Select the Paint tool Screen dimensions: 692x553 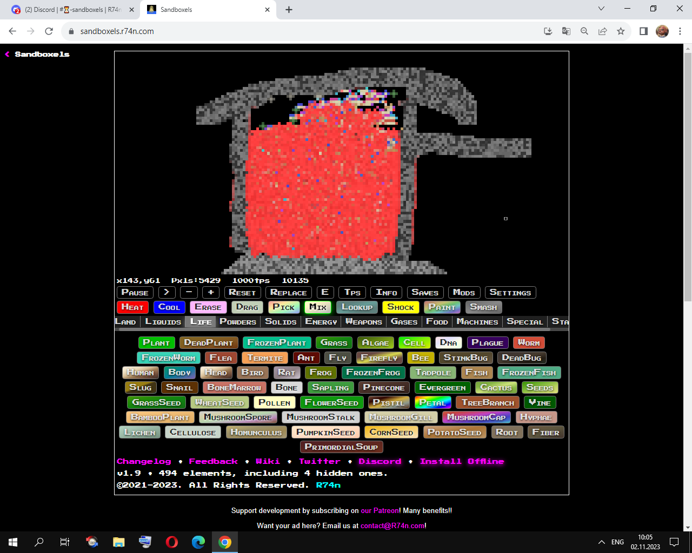point(442,307)
